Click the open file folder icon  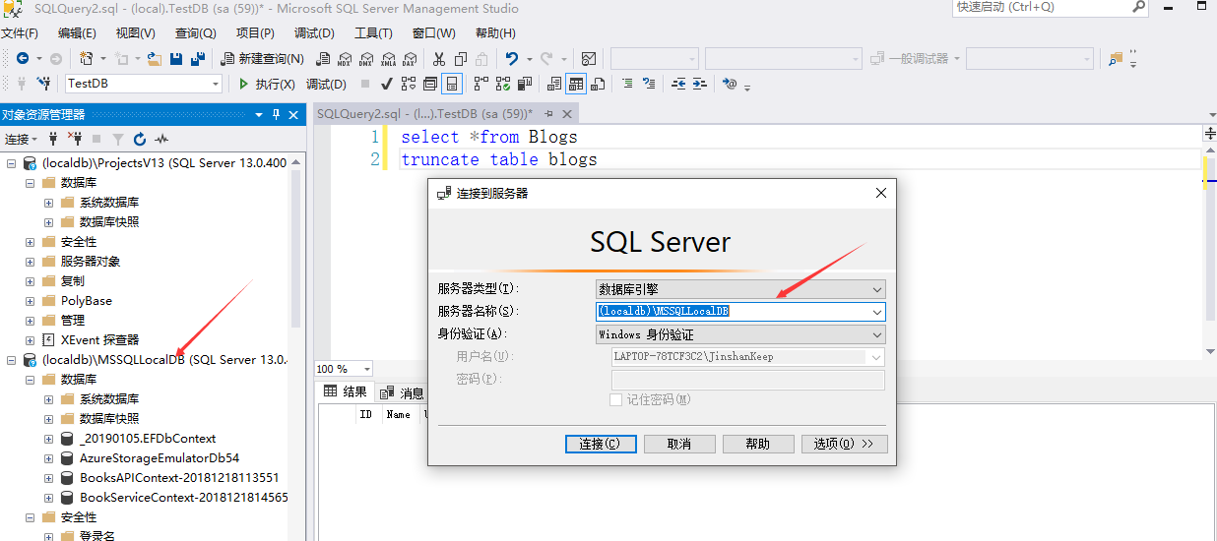(155, 59)
